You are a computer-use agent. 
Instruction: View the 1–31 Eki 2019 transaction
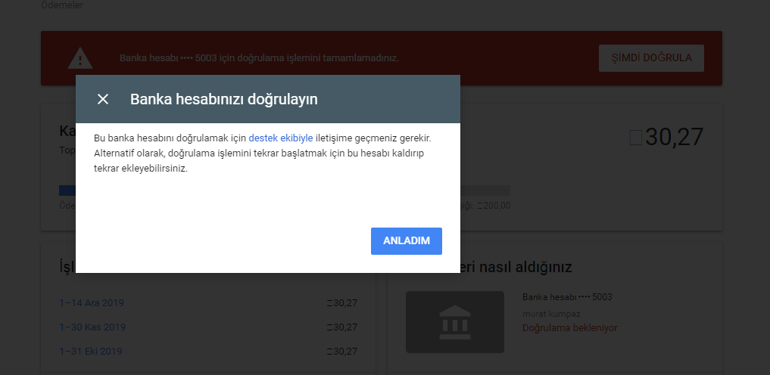[91, 352]
